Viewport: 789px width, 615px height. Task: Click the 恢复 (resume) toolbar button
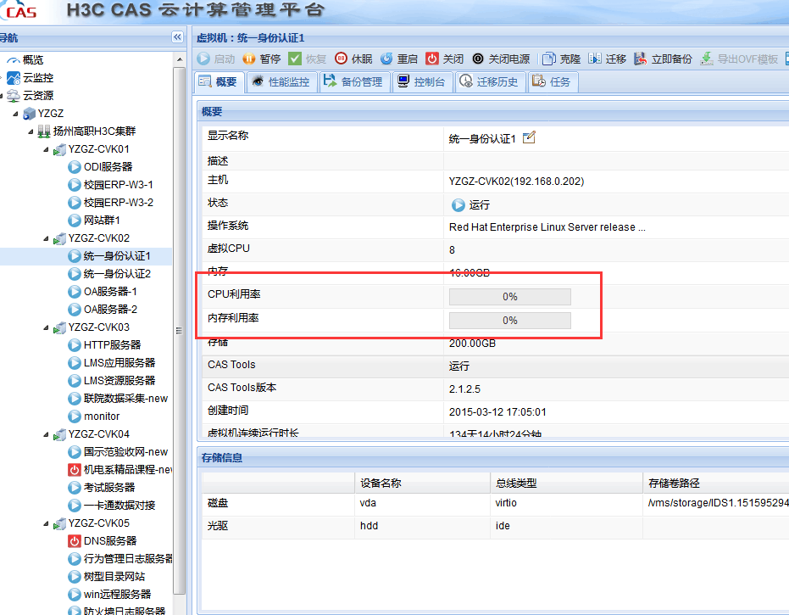coord(308,59)
